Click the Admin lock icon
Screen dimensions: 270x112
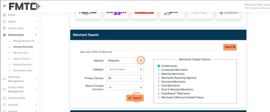[4, 21]
